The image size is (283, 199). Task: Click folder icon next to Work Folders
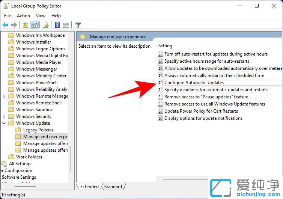tap(11, 157)
